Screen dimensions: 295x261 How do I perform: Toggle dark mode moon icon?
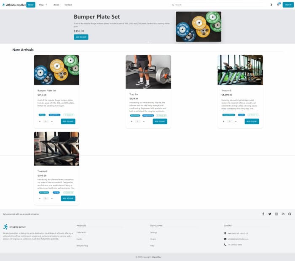pos(271,5)
